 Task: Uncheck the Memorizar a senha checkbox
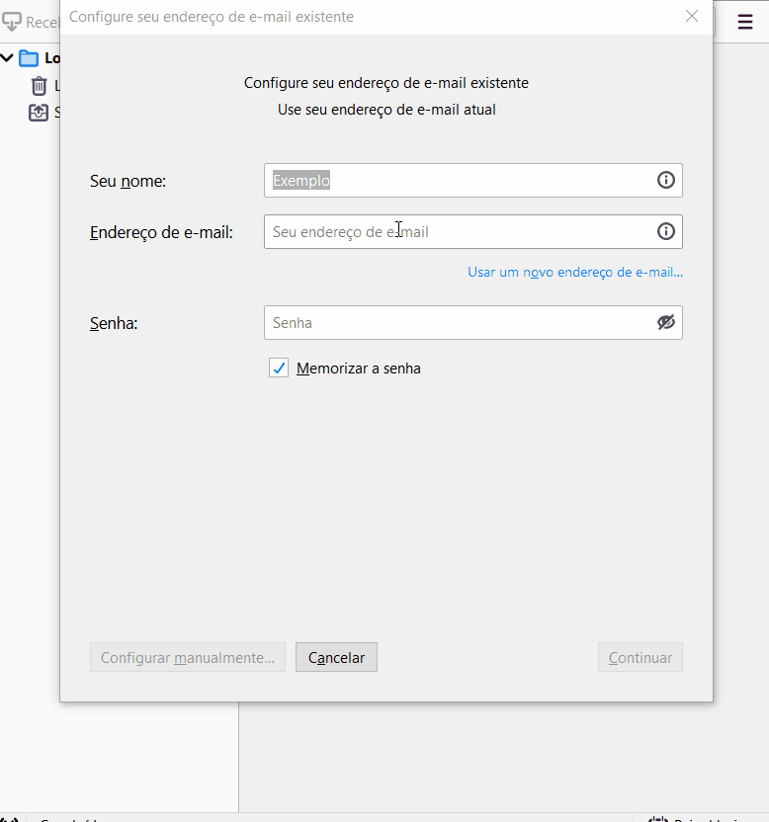[x=279, y=369]
